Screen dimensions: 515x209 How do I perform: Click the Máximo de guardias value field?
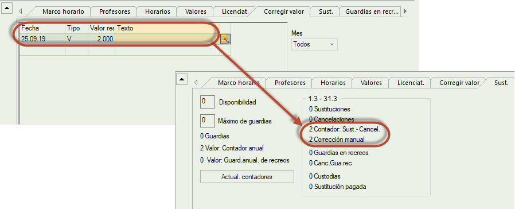(x=207, y=121)
